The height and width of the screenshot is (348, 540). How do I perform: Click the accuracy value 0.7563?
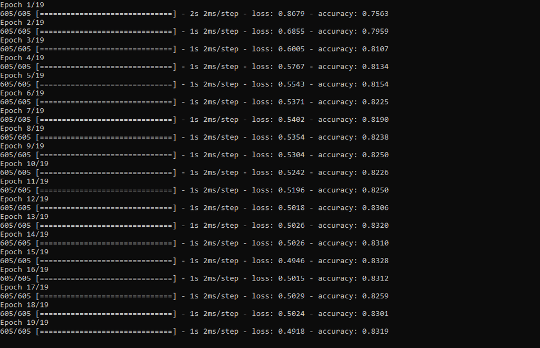point(375,14)
